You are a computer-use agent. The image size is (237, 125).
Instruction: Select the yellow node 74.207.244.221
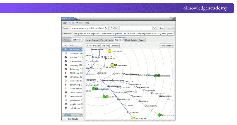point(110,51)
